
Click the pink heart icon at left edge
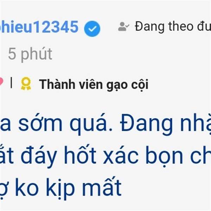click(x=1, y=81)
